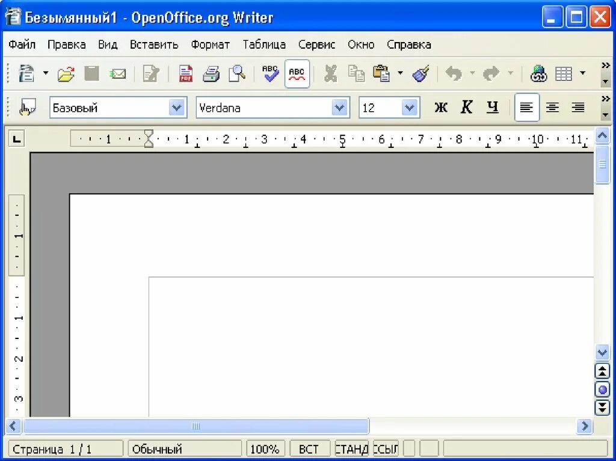This screenshot has height=461, width=616.
Task: Click the Cut scissors icon
Action: tap(330, 74)
